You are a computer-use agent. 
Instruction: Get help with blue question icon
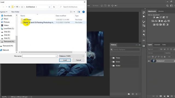coord(83,12)
